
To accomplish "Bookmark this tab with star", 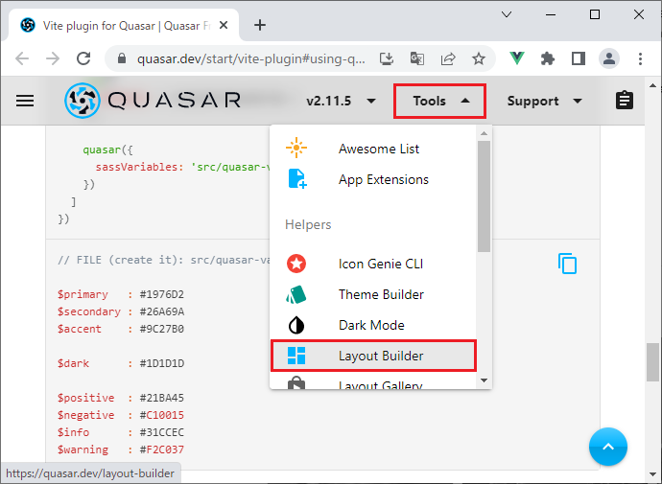I will (479, 58).
